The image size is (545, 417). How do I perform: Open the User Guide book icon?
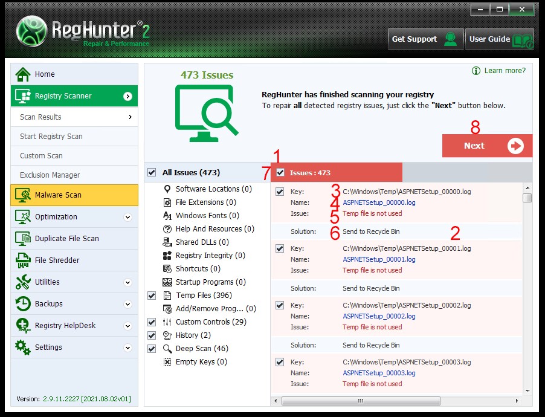click(x=521, y=40)
